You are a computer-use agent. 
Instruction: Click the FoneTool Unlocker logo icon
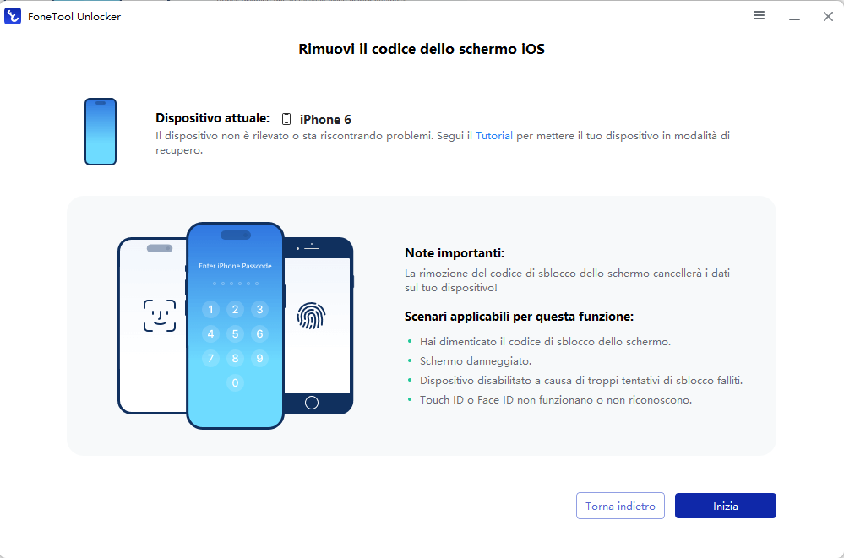coord(13,16)
